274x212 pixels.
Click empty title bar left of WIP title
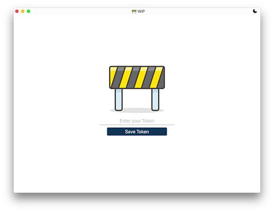click(x=80, y=11)
